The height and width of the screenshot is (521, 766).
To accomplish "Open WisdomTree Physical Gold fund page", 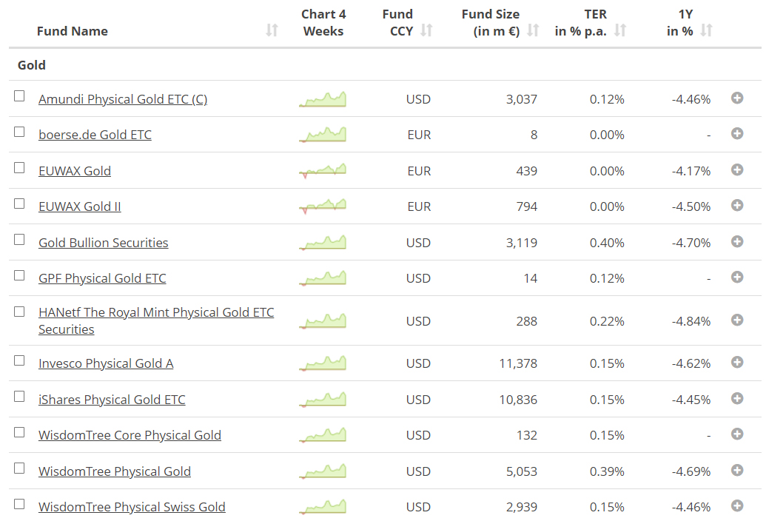I will point(115,471).
